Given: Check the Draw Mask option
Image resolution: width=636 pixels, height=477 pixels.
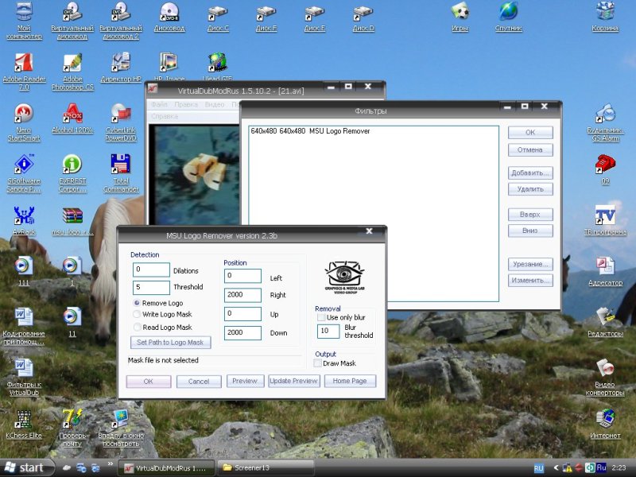Looking at the screenshot, I should coord(318,363).
